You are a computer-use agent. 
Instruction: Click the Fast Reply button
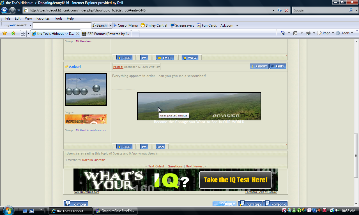(250, 204)
